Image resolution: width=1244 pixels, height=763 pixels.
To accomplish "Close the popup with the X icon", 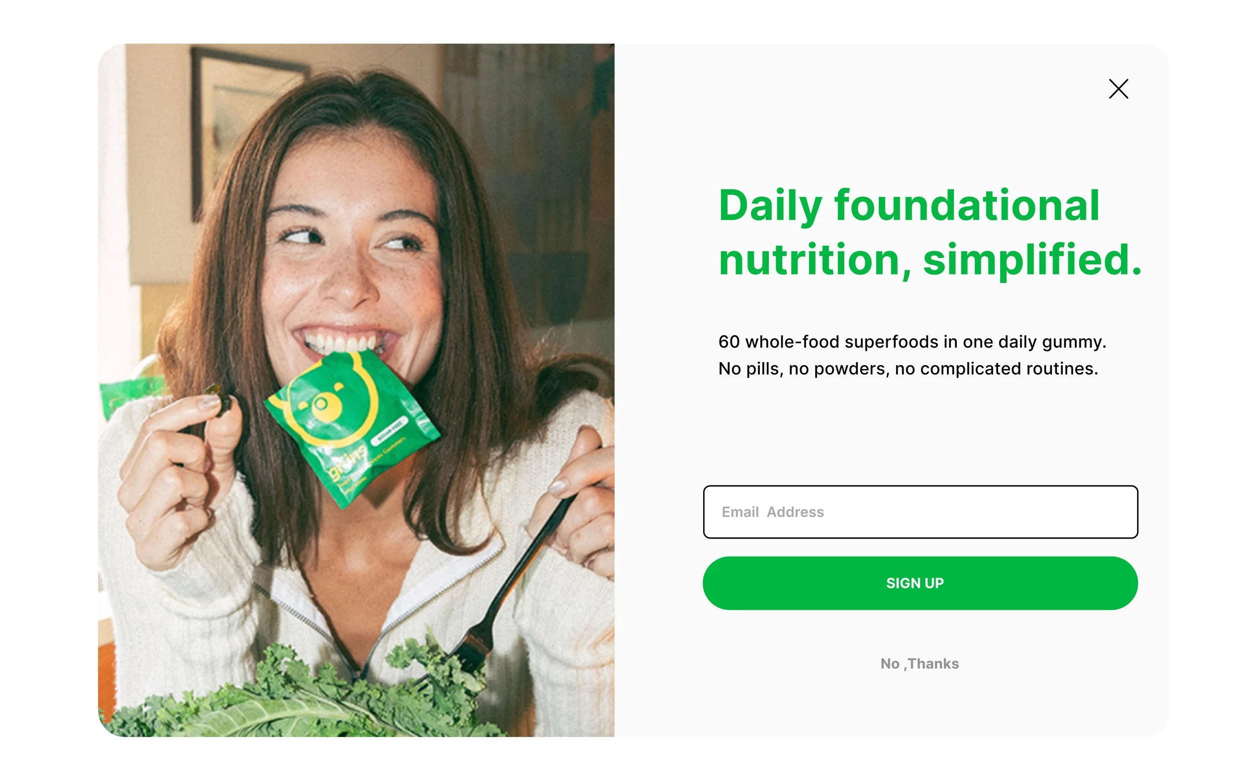I will point(1118,89).
